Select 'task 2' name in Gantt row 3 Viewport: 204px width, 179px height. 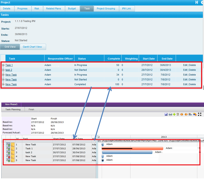tap(29, 153)
